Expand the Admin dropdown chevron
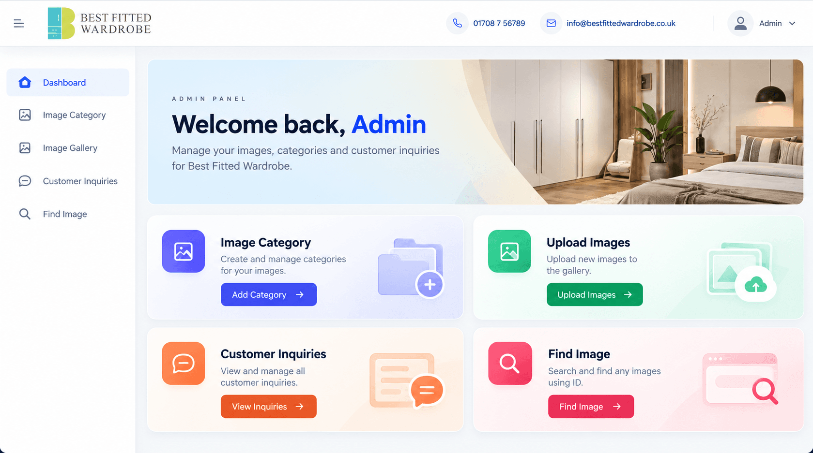The width and height of the screenshot is (813, 453). pyautogui.click(x=792, y=23)
